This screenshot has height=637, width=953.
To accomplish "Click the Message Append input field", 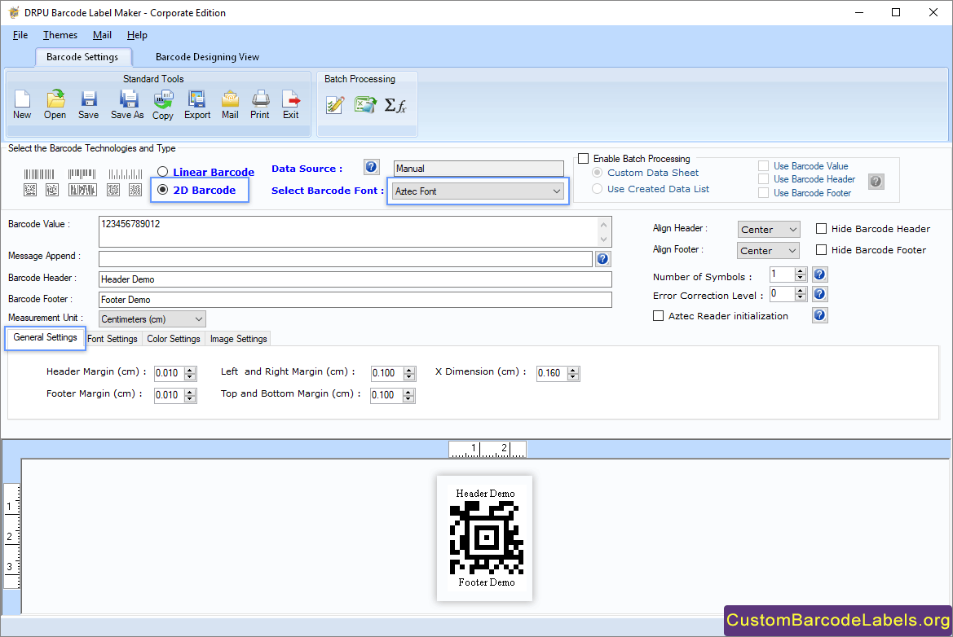I will coord(345,259).
